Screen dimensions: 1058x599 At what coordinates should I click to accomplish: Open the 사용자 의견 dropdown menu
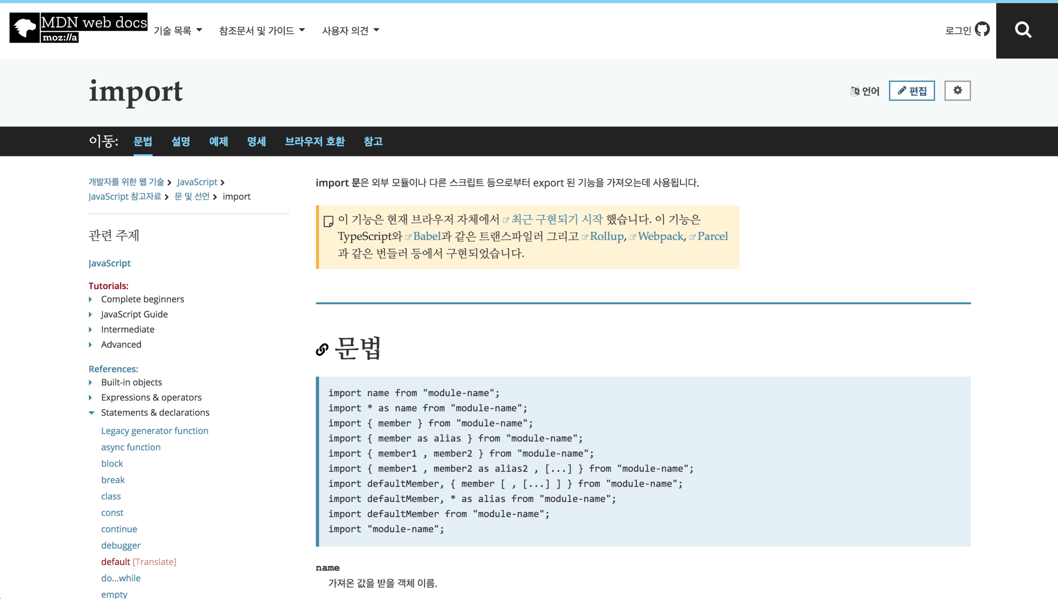pyautogui.click(x=350, y=31)
